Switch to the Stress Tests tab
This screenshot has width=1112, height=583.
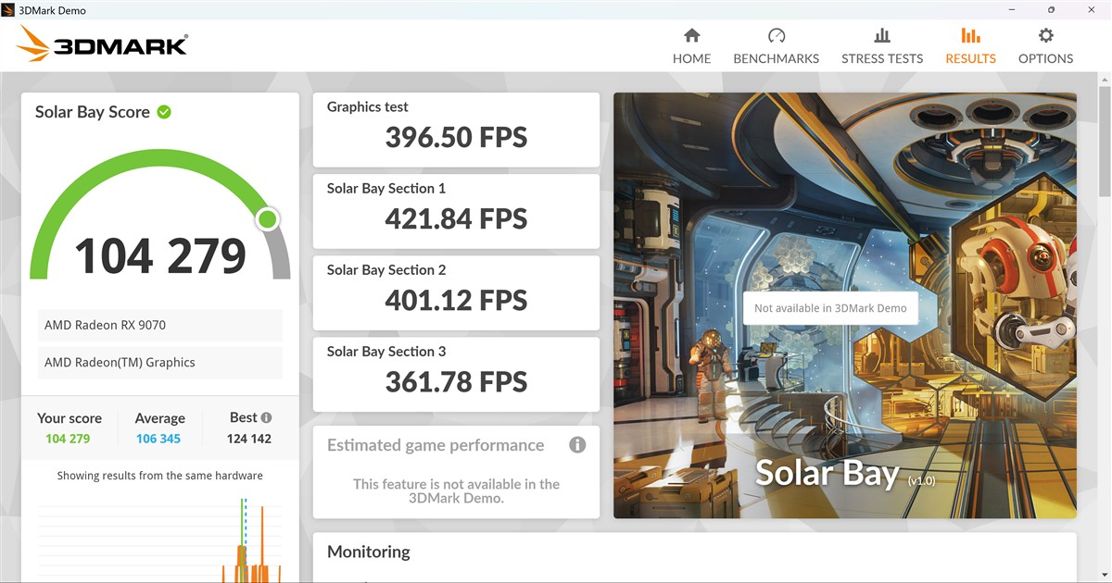881,46
